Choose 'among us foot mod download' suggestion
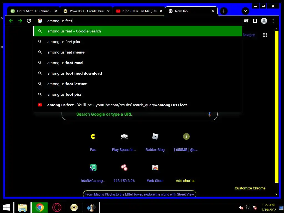Screen dimensions: 284x213 [x=138, y=73]
